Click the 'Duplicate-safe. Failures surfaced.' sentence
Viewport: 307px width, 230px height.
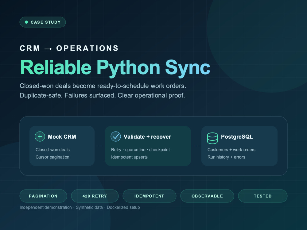[103, 95]
